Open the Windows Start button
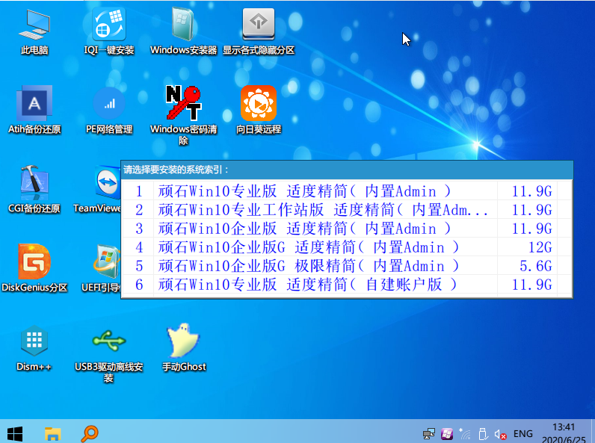Image resolution: width=595 pixels, height=443 pixels. (14, 433)
